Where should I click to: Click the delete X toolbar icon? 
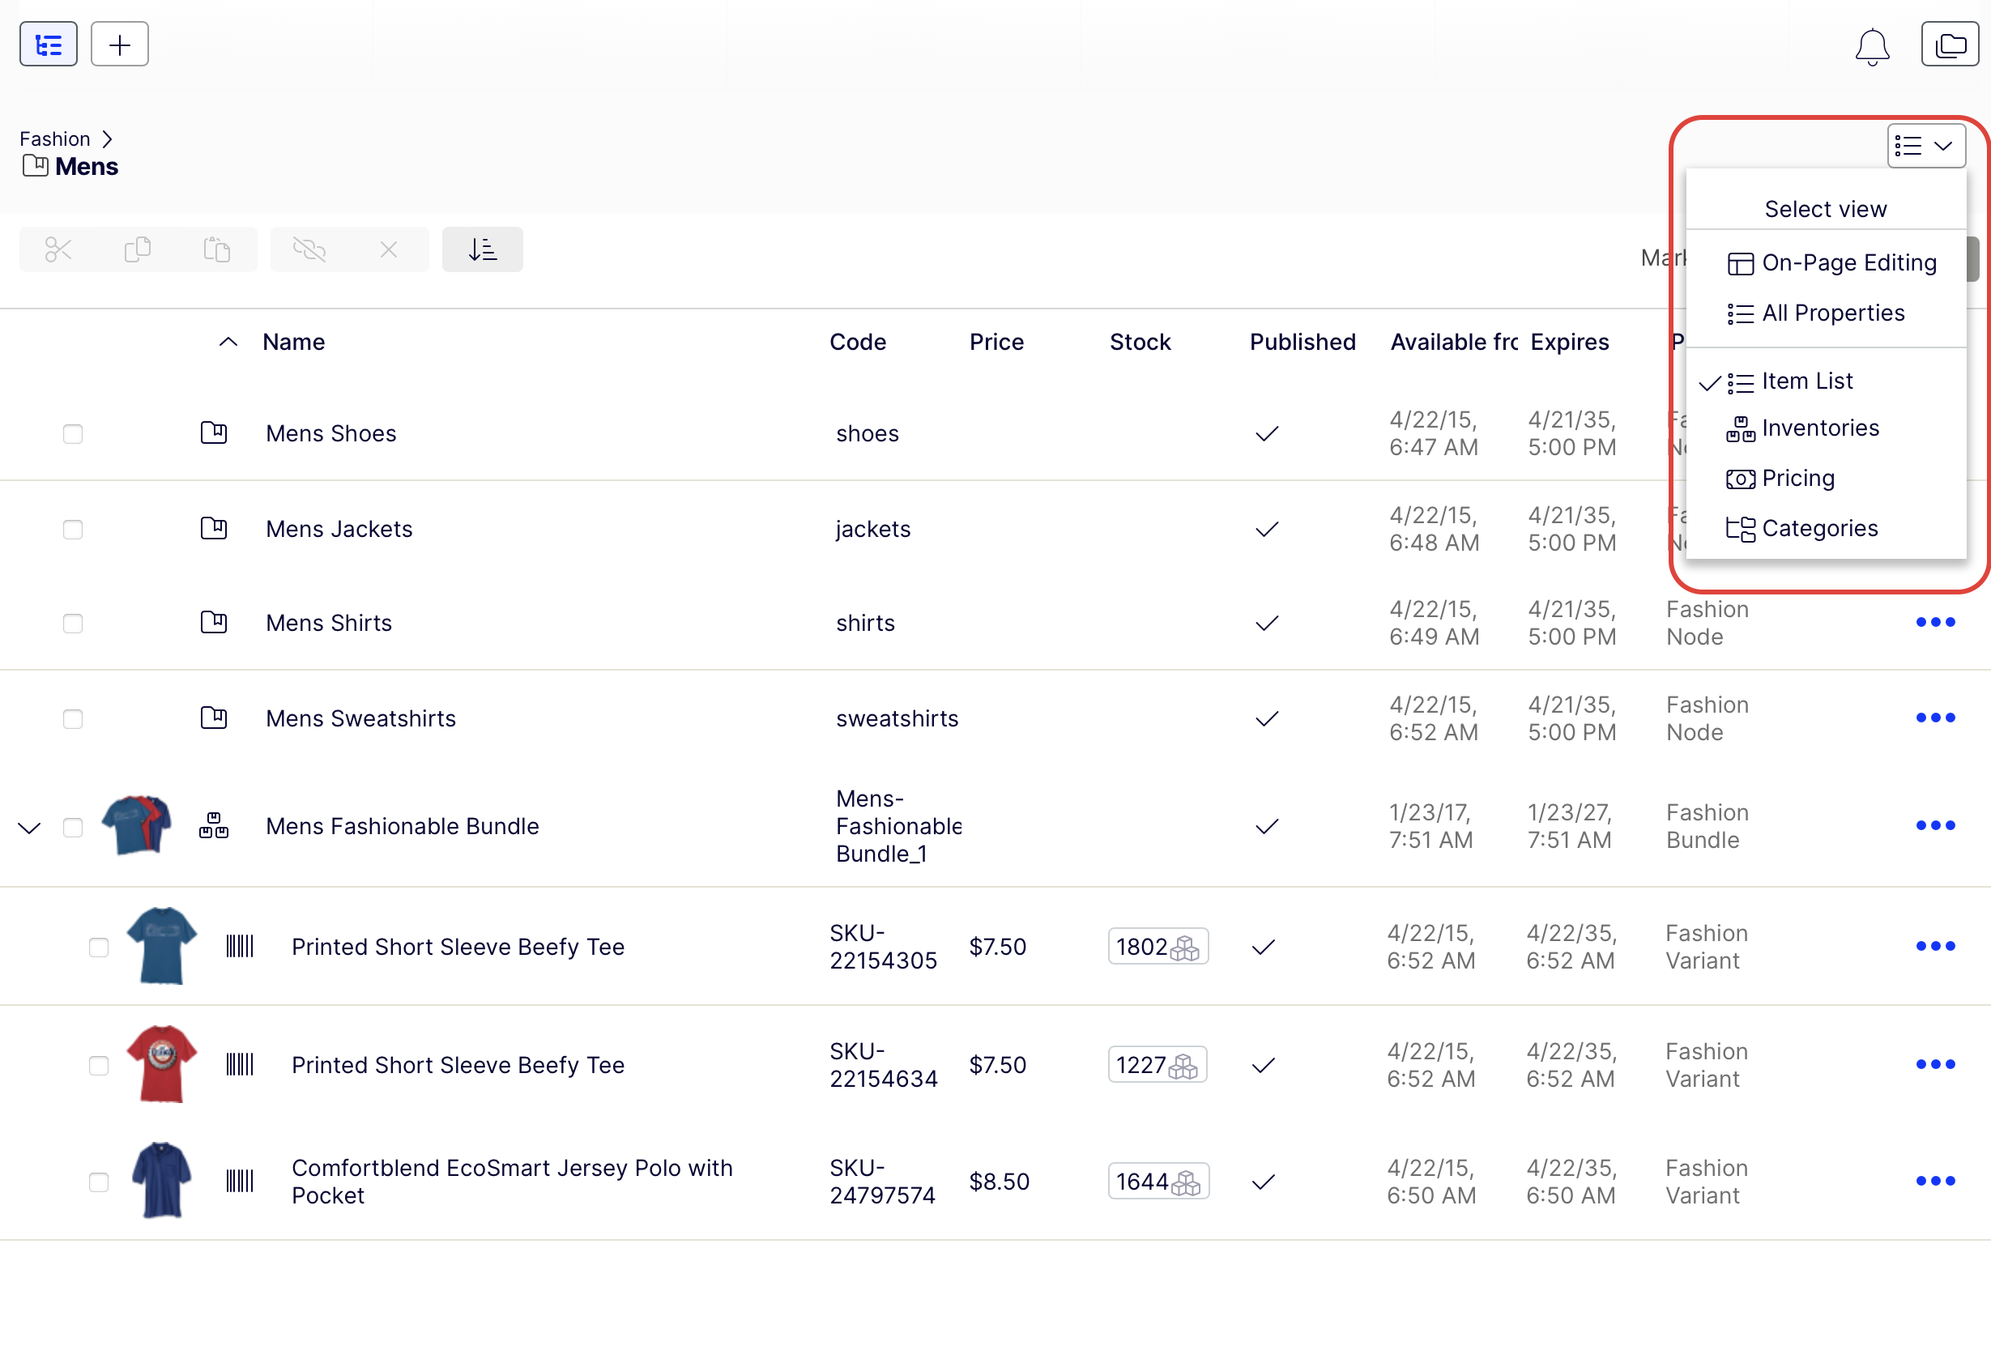coord(389,249)
